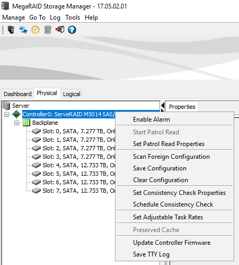Click drive icon for Slot 4
Image resolution: width=239 pixels, height=265 pixels.
pyautogui.click(x=37, y=165)
